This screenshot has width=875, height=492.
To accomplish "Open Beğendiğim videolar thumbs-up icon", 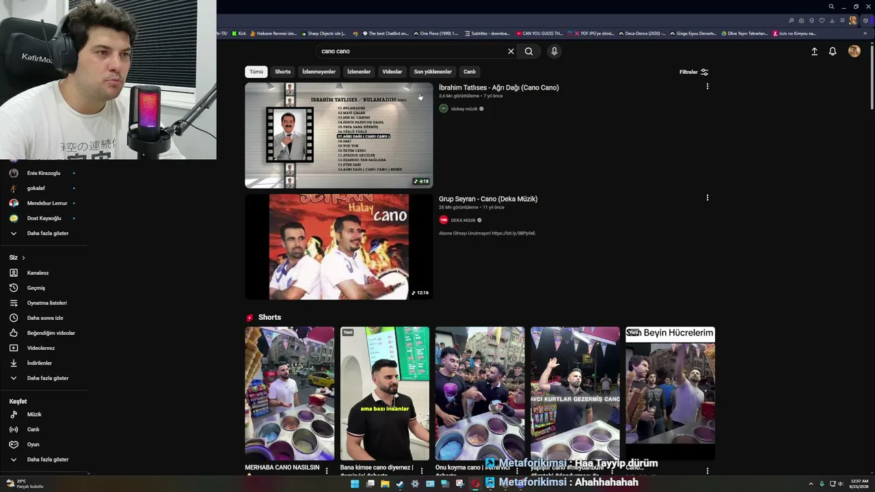I will tap(14, 333).
